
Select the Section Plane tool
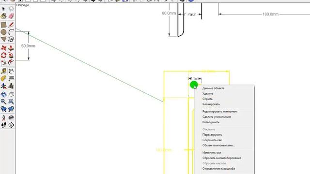(x=11, y=125)
